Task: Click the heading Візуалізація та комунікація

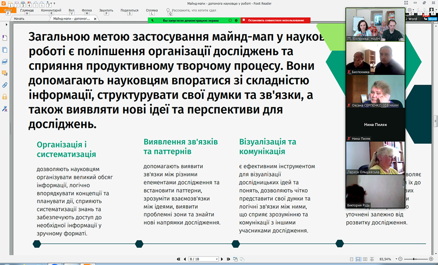Action: [x=267, y=147]
